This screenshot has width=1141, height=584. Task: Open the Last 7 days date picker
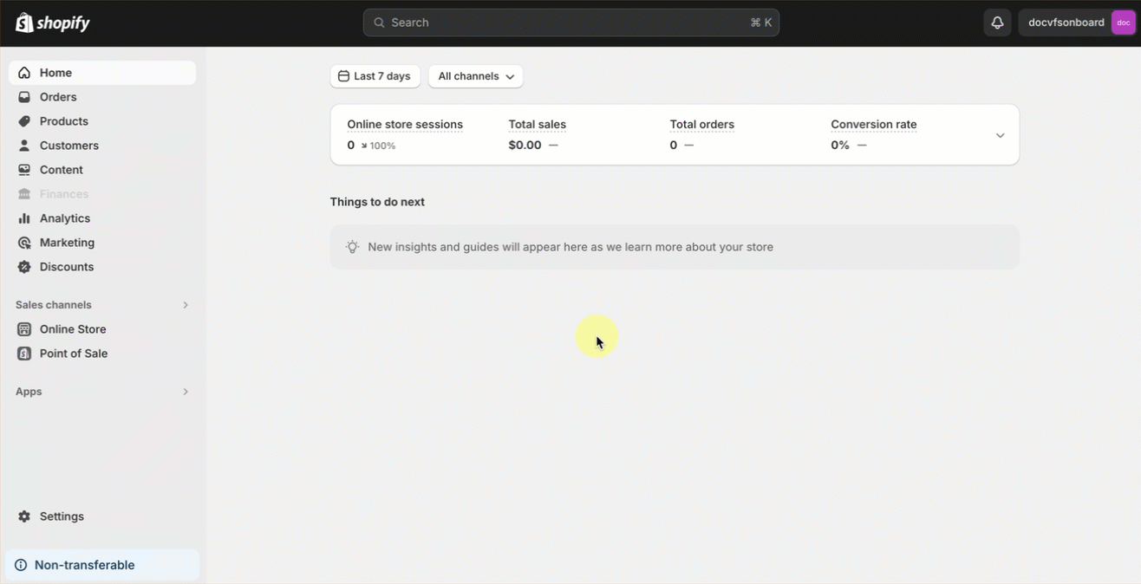tap(375, 76)
